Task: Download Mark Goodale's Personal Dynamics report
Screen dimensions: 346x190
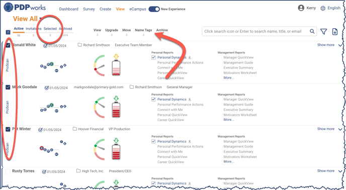Action: point(190,99)
